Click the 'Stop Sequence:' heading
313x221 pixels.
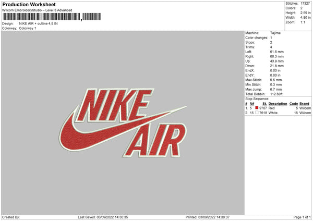tap(257, 99)
